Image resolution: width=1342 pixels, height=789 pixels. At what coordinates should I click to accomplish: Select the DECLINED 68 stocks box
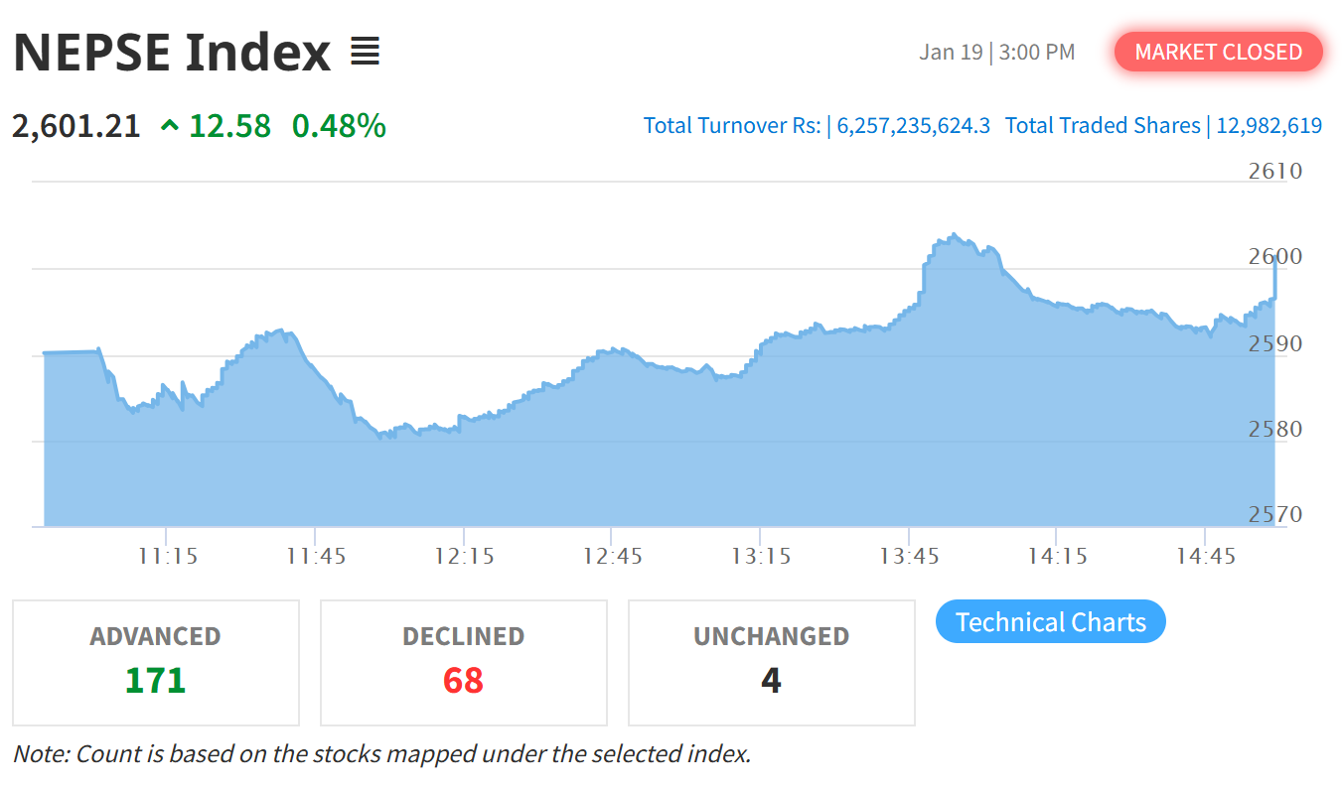pos(463,662)
